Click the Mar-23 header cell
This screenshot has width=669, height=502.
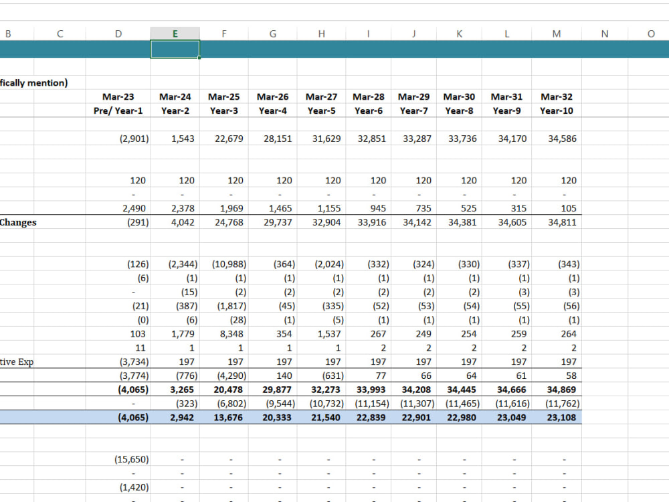(118, 97)
